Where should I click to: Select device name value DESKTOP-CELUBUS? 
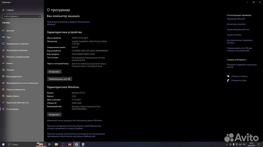[x=80, y=38]
